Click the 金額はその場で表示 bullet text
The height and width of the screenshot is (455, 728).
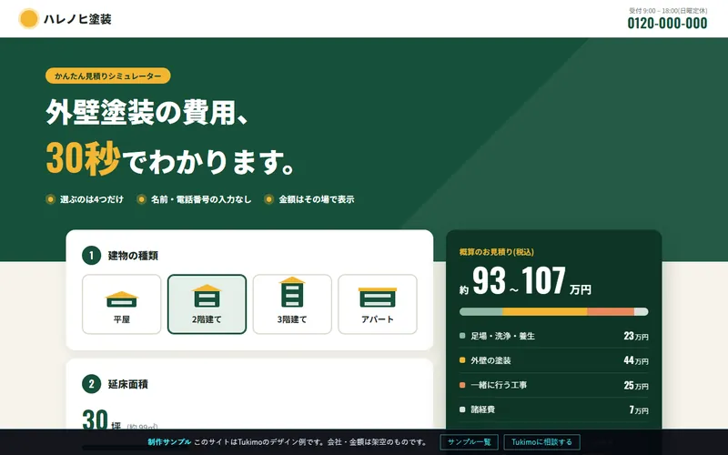click(x=316, y=199)
